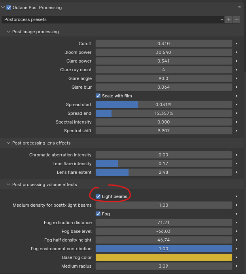Click the animate dot beside Medium radius
Image resolution: width=246 pixels, height=274 pixels.
tap(237, 266)
